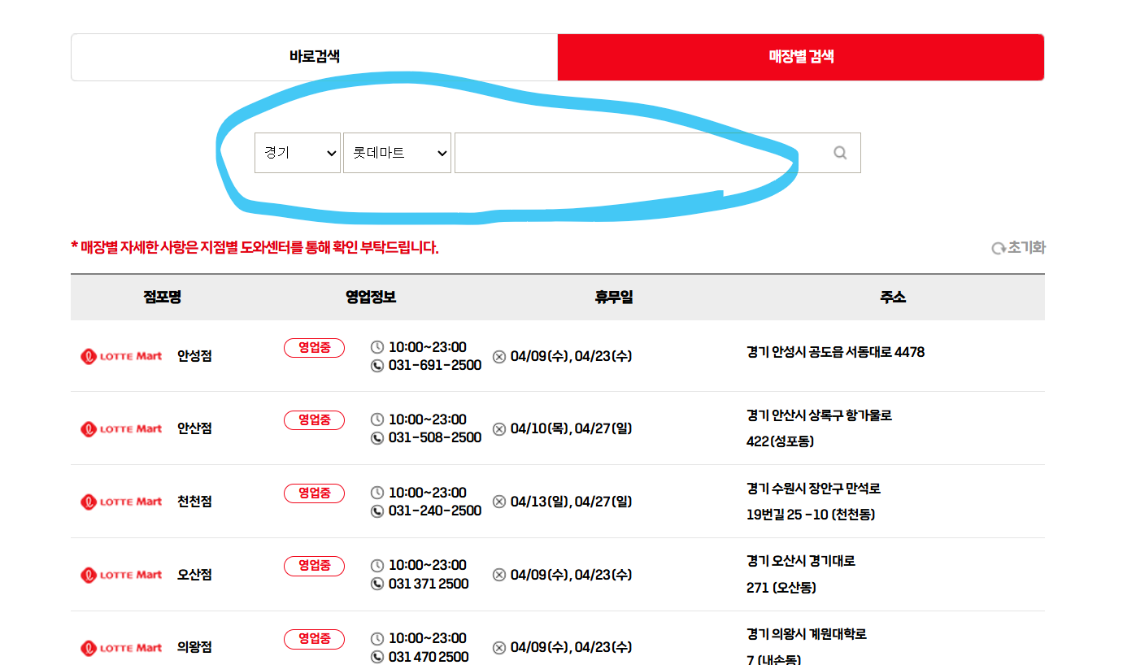The width and height of the screenshot is (1136, 665).
Task: Click the Lotte Mart logo for 천천점
Action: coord(121,502)
